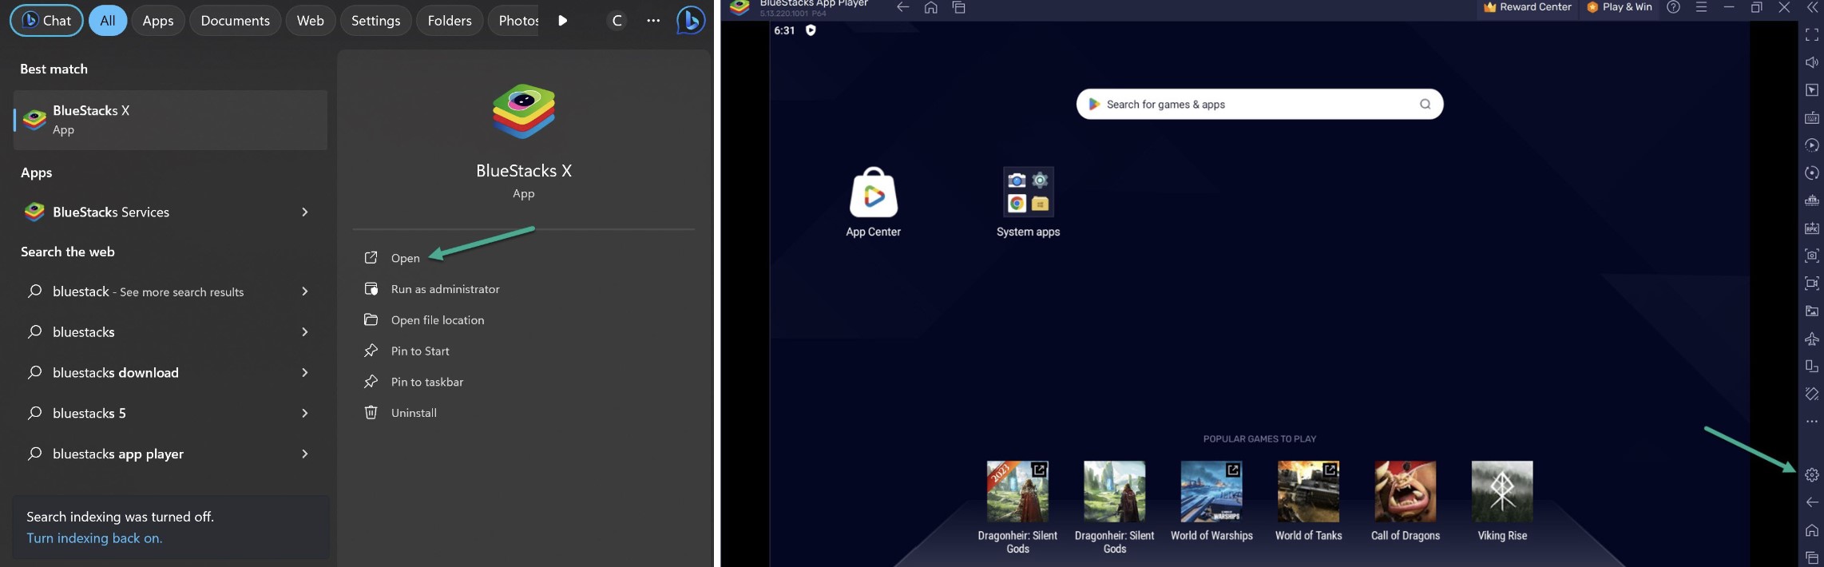Click the C account avatar in search
Image resolution: width=1824 pixels, height=567 pixels.
point(617,21)
